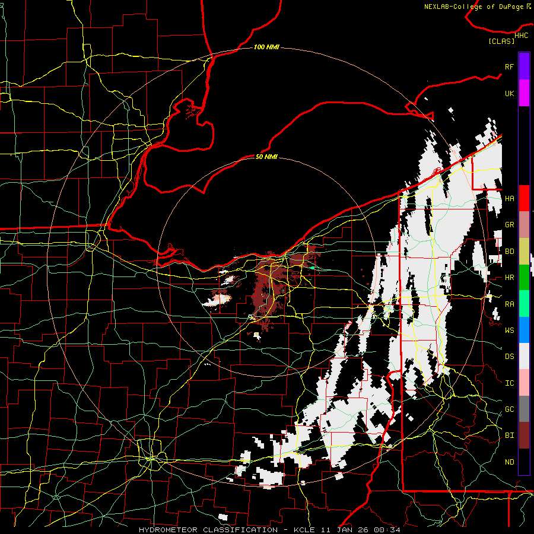534x534 pixels.
Task: Click the BD olive legend swatch
Action: point(524,252)
